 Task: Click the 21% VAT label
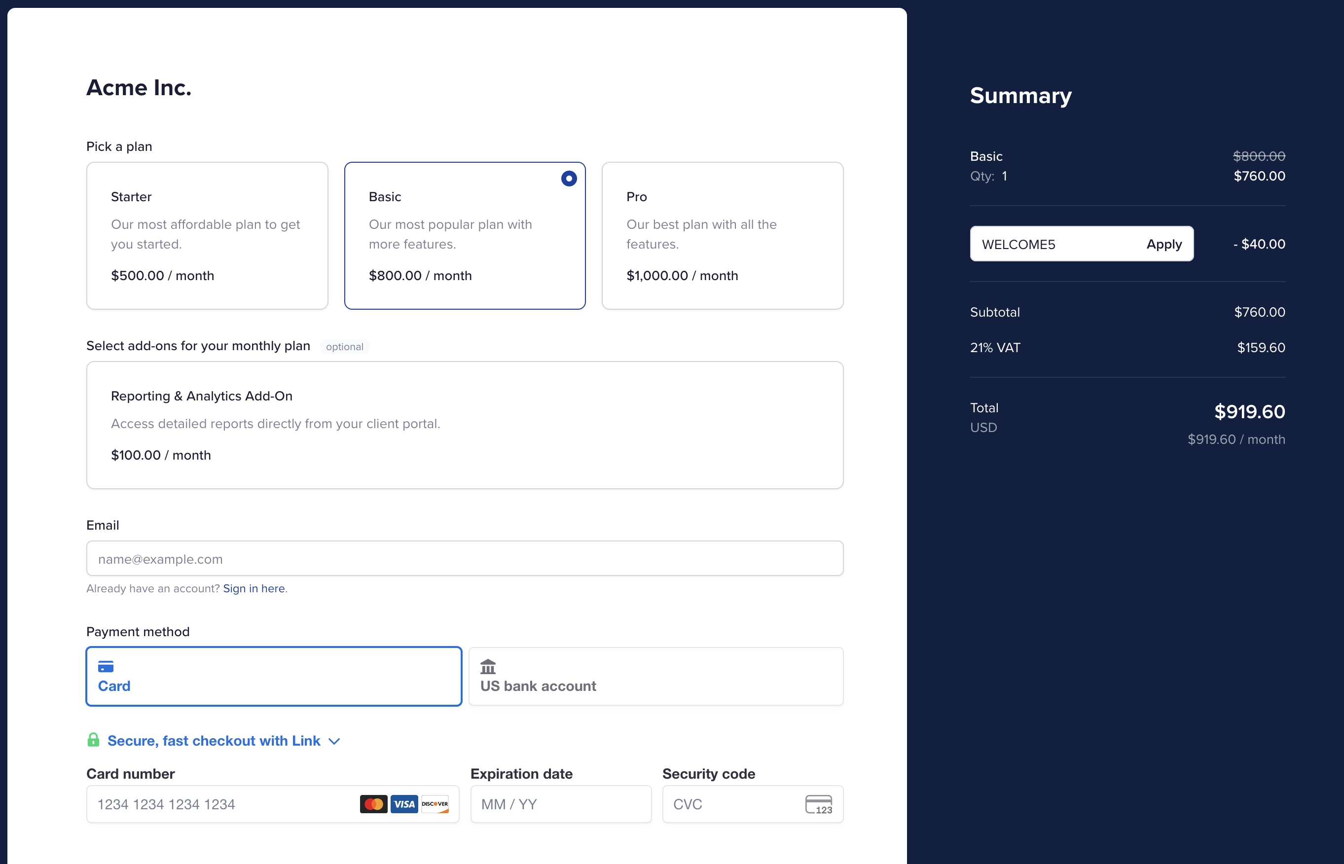pyautogui.click(x=995, y=348)
